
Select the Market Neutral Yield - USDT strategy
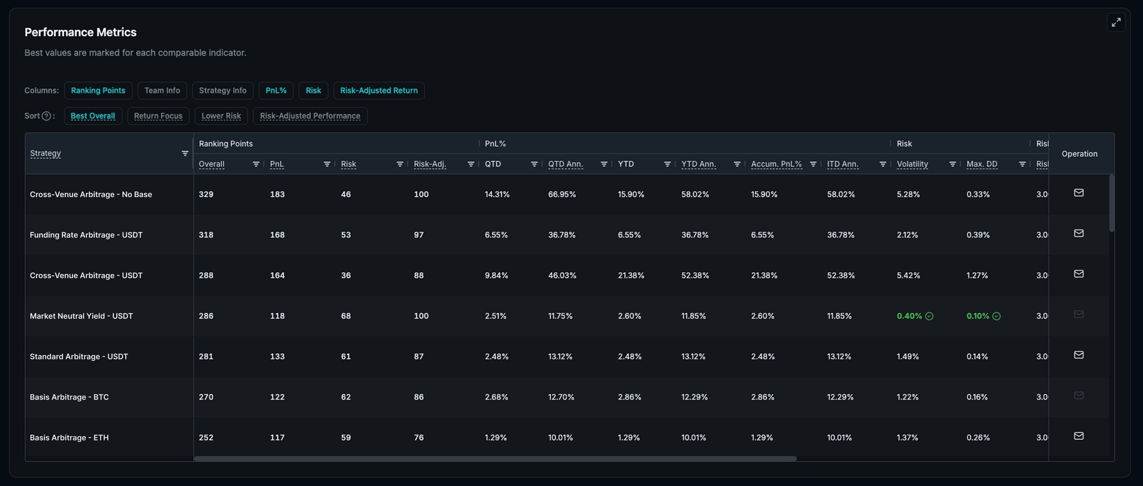click(x=81, y=316)
